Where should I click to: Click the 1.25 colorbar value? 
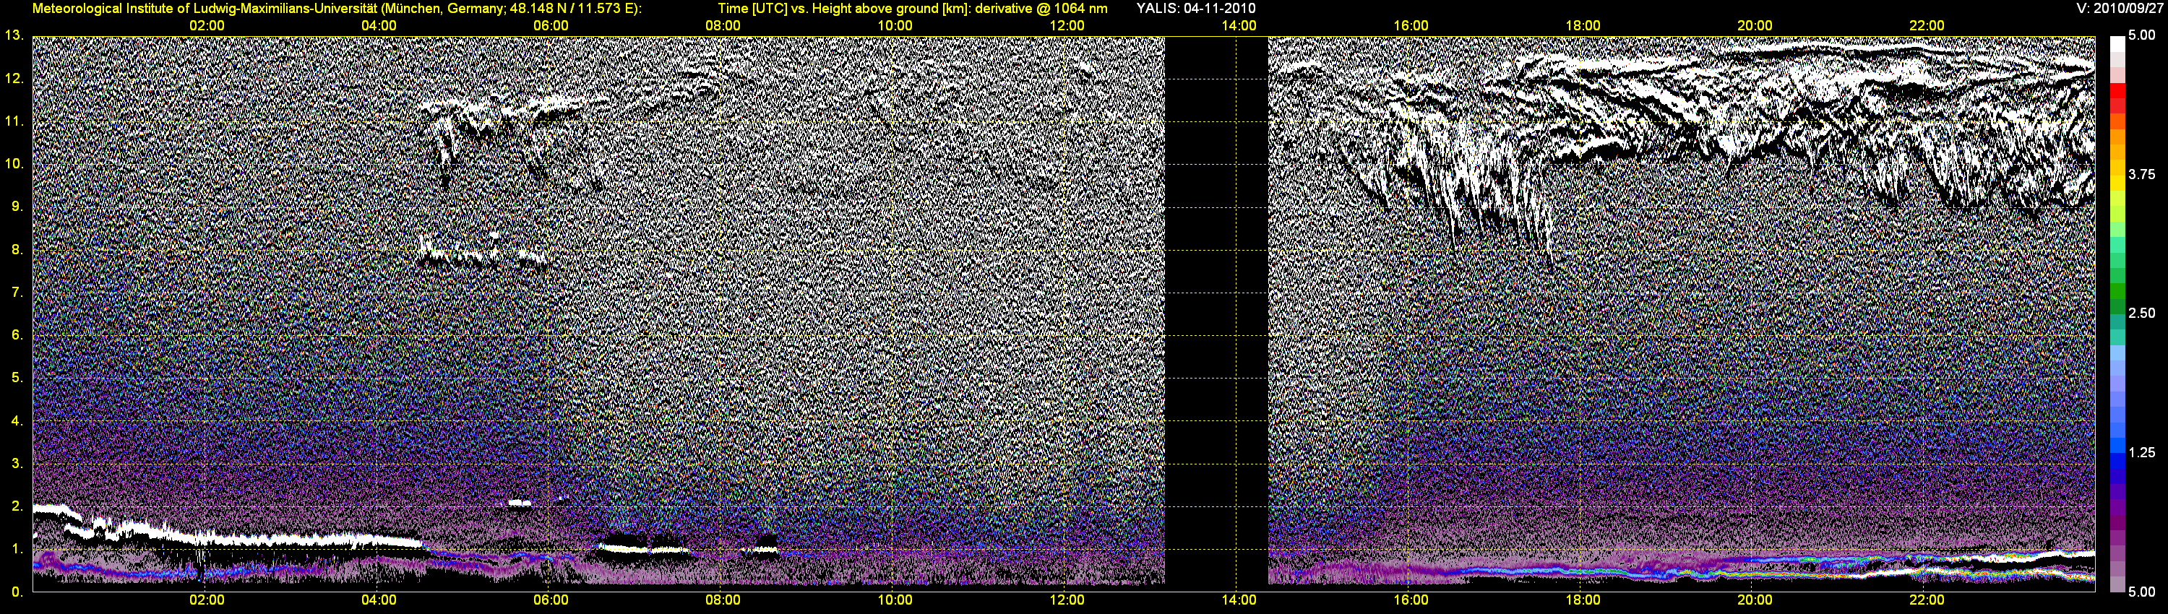coord(2142,452)
